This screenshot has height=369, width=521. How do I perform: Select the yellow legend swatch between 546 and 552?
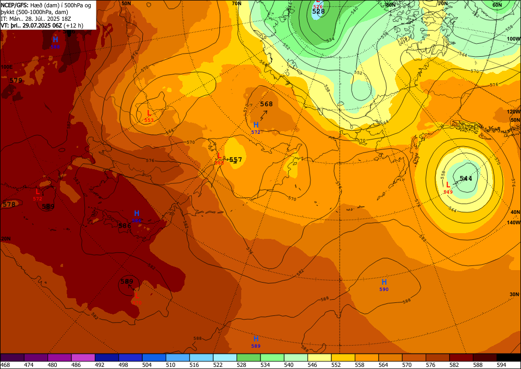[319, 358]
